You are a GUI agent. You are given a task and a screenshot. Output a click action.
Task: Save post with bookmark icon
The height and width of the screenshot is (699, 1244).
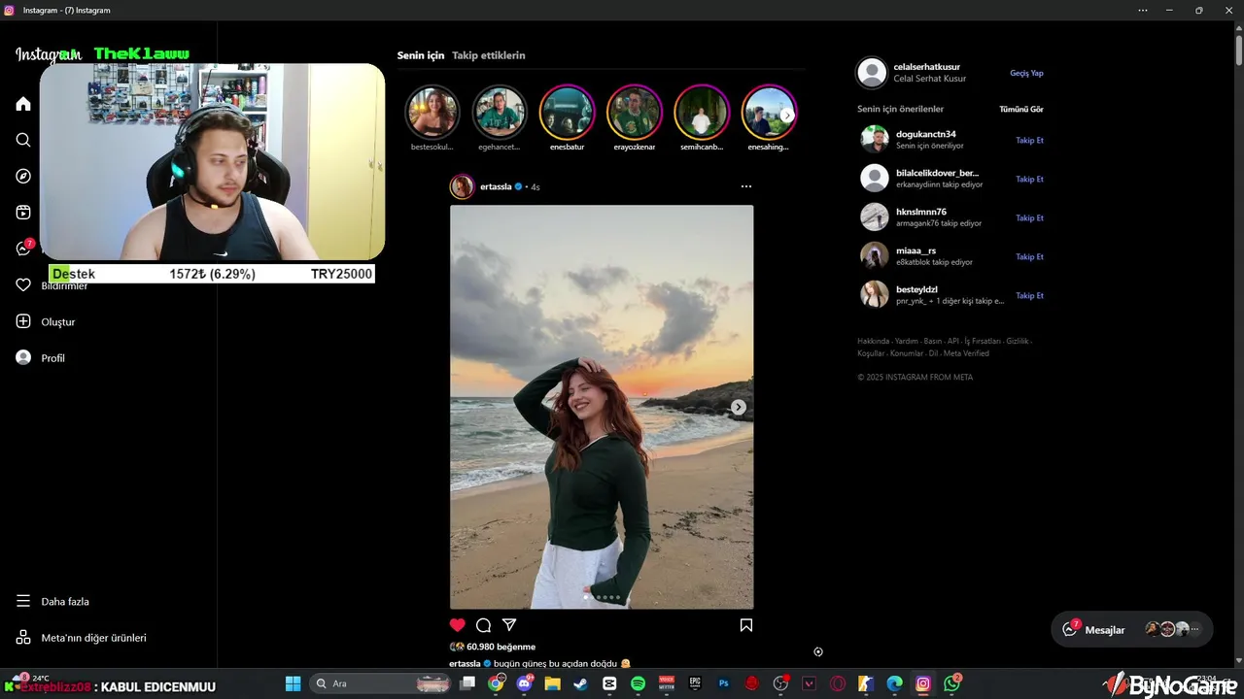[746, 625]
